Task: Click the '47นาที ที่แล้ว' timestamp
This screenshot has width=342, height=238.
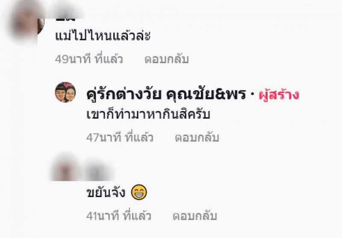Action: (x=120, y=137)
